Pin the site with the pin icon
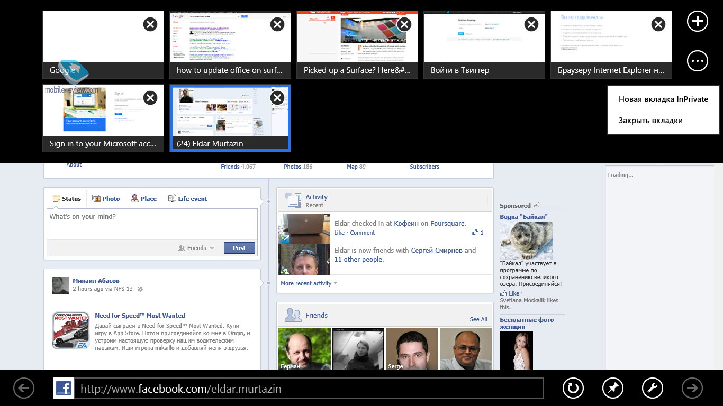 (612, 389)
